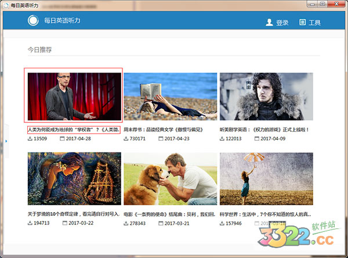Click the window title bar app icon
This screenshot has width=348, height=258.
pos(6,5)
